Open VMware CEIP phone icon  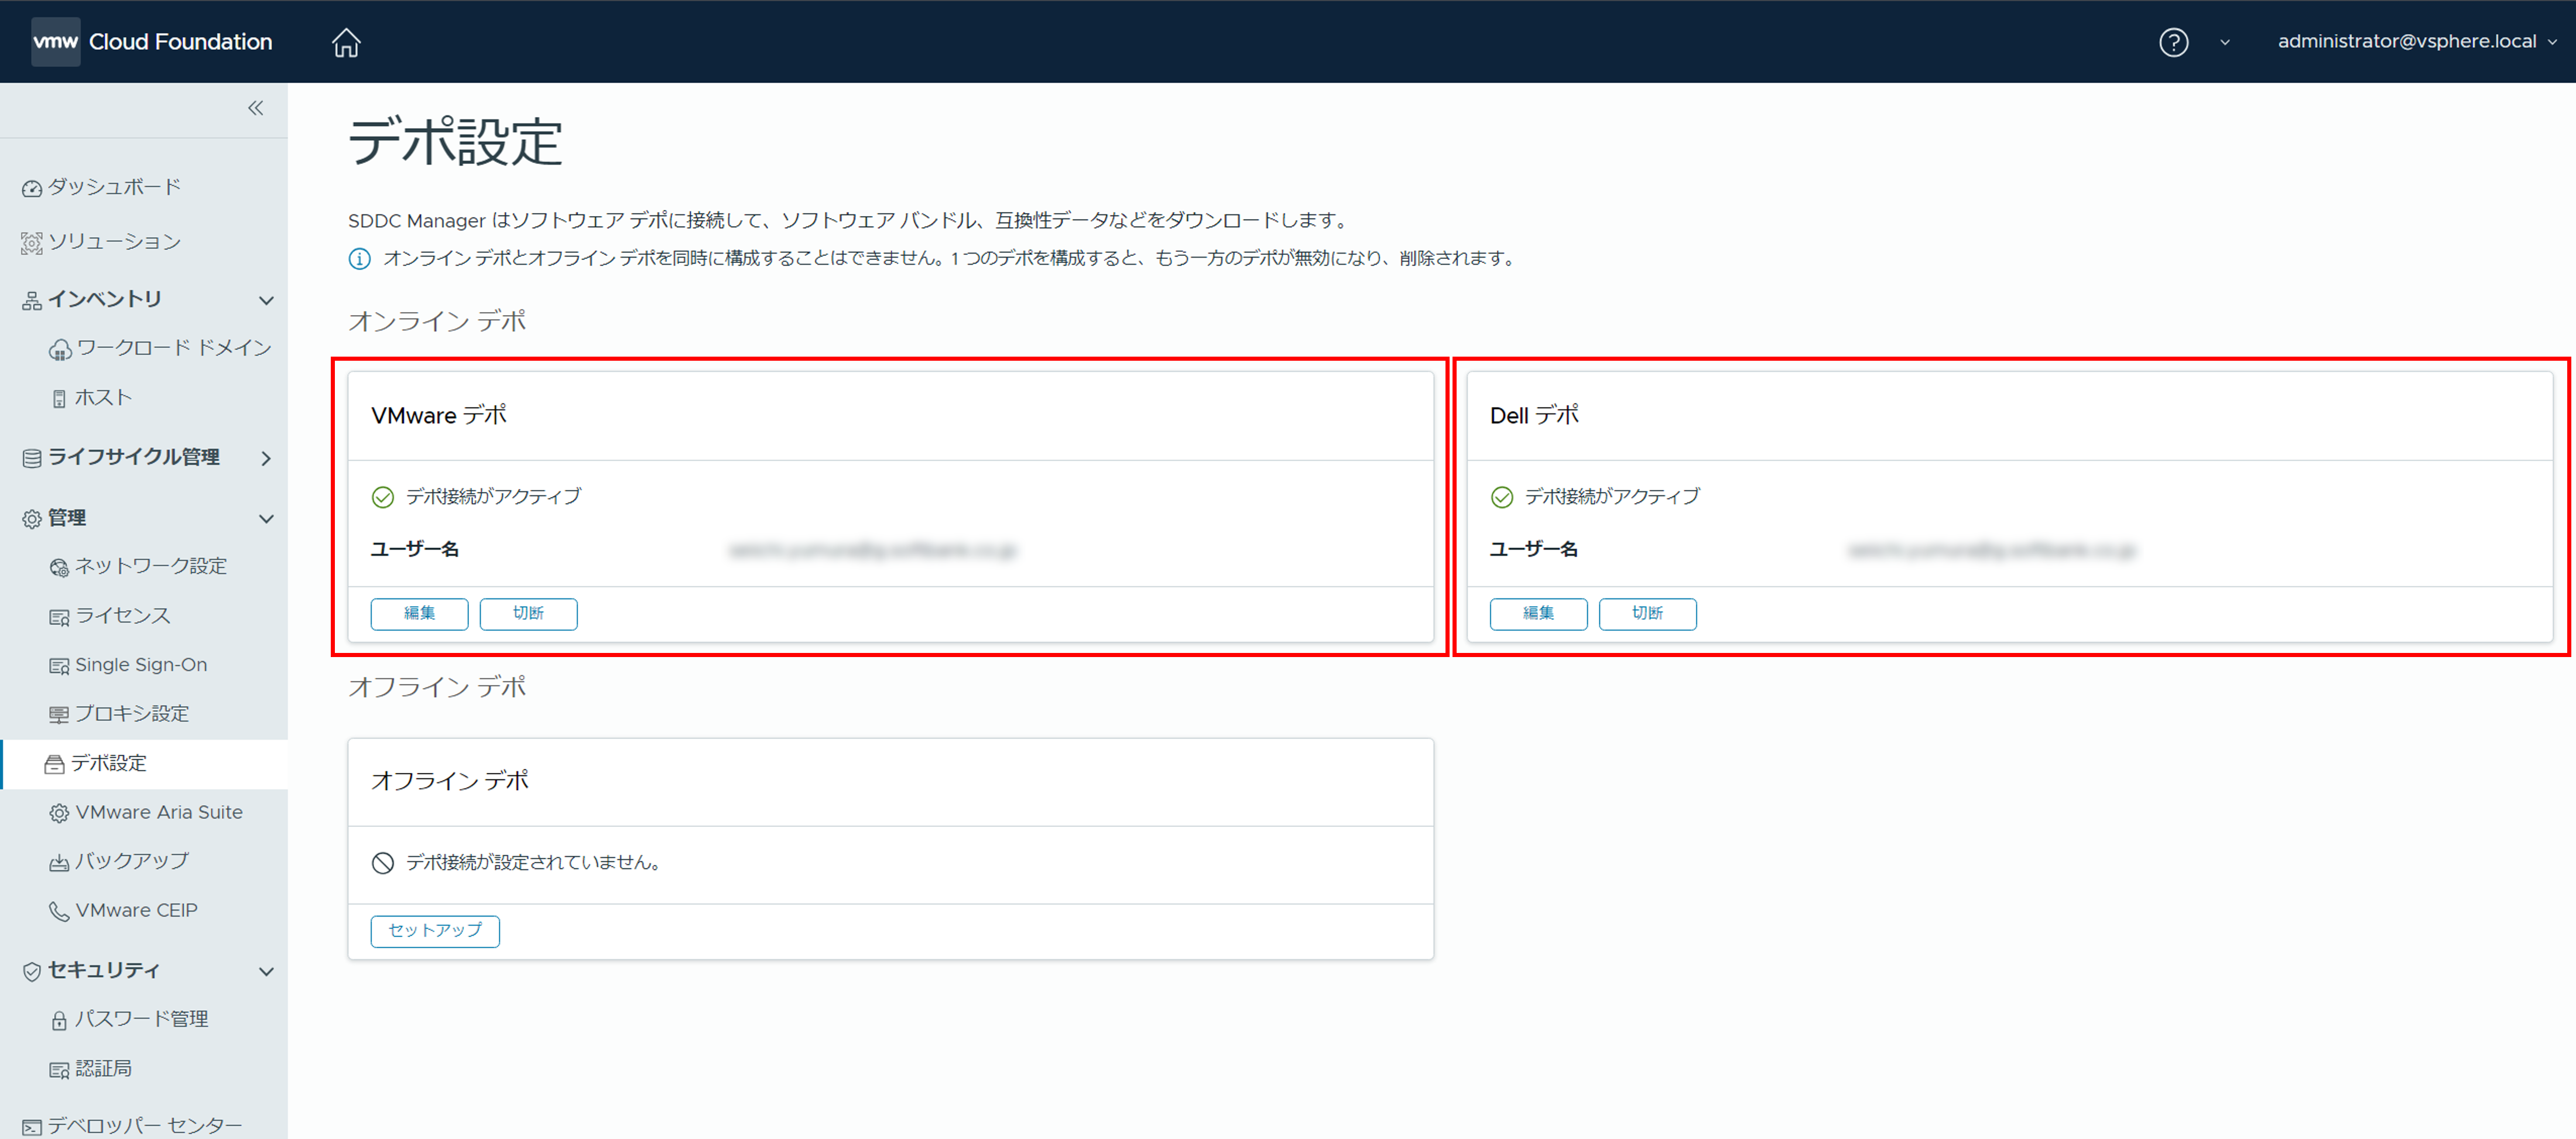pos(59,911)
